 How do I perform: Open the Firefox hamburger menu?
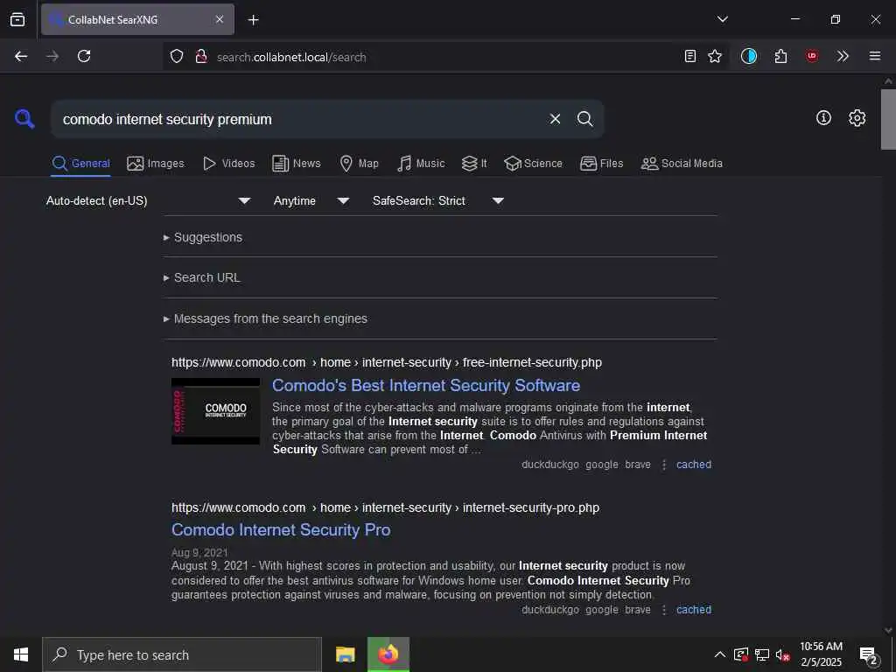click(875, 56)
